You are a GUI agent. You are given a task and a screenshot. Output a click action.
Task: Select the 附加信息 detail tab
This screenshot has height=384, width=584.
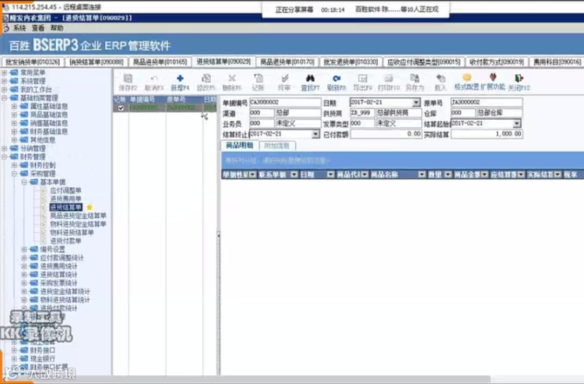(x=277, y=146)
